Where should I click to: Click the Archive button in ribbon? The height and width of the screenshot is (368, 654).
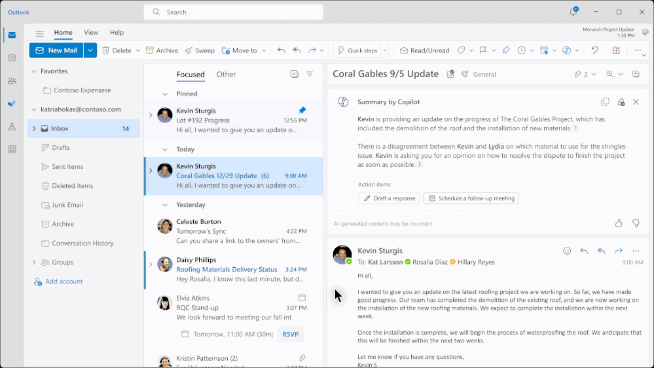click(162, 50)
